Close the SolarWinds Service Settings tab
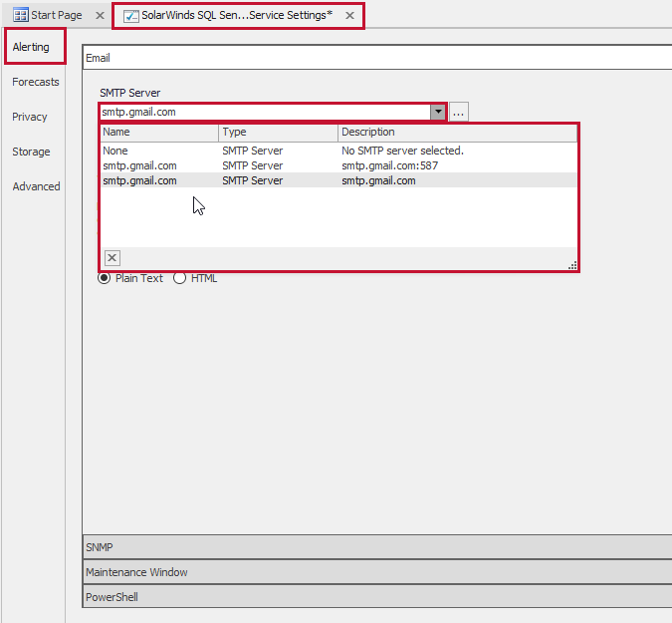Image resolution: width=672 pixels, height=623 pixels. 349,15
